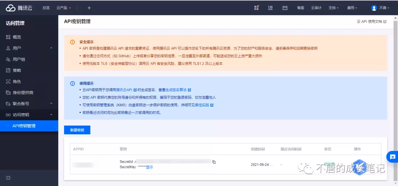Click the 角色 icon in sidebar
The width and height of the screenshot is (398, 186).
point(8,82)
